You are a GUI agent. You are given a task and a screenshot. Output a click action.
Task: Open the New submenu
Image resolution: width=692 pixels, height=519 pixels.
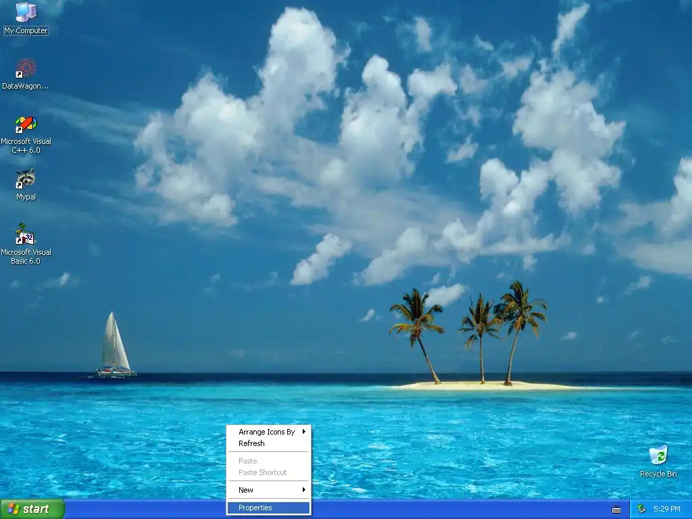click(268, 490)
